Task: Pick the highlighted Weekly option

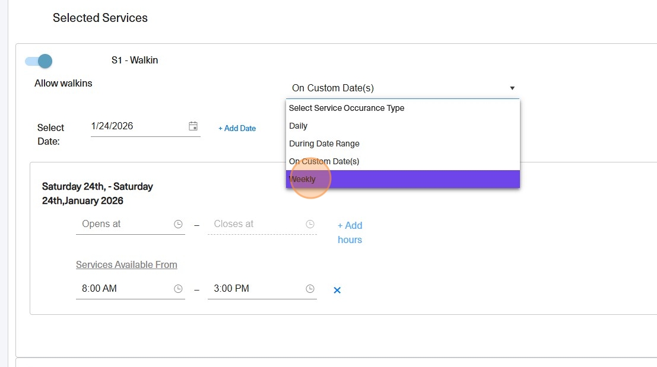Action: tap(402, 179)
